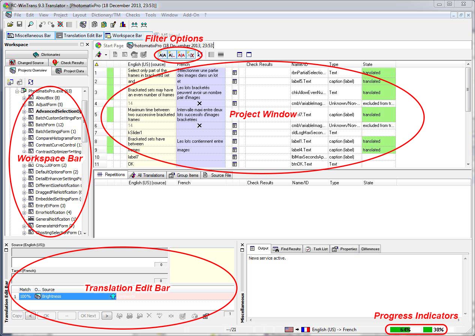The height and width of the screenshot is (336, 475).
Task: Select the GeneralNotification (1) tree item
Action: click(56, 219)
